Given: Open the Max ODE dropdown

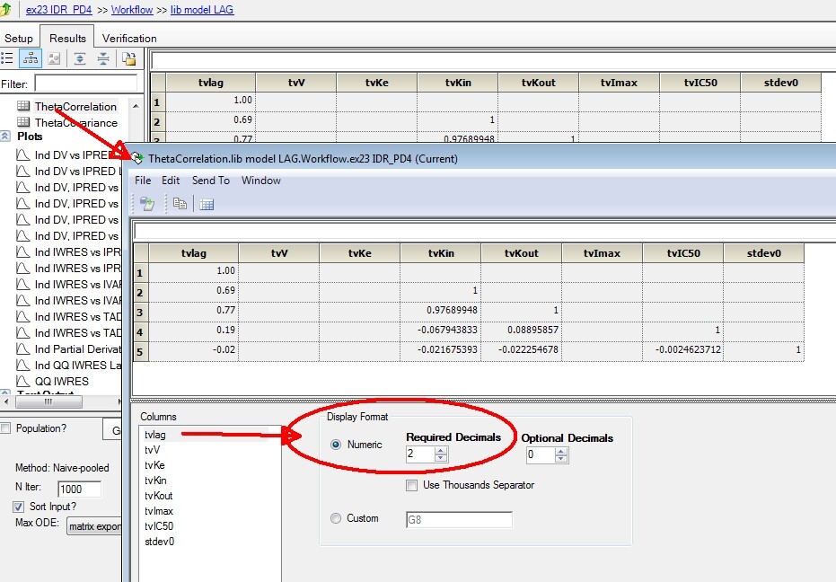Looking at the screenshot, I should tap(94, 526).
